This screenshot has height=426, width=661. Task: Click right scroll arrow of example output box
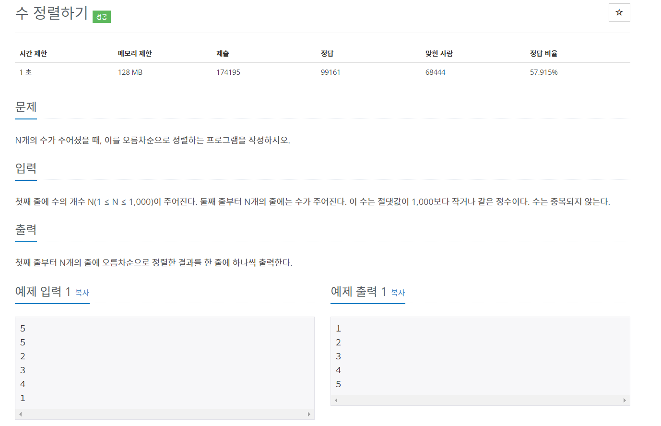[x=625, y=400]
